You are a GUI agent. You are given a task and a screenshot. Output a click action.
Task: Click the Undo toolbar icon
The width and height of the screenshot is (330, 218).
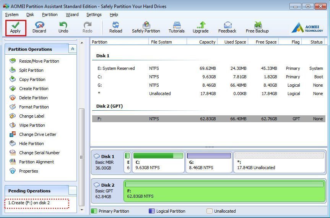pos(63,27)
